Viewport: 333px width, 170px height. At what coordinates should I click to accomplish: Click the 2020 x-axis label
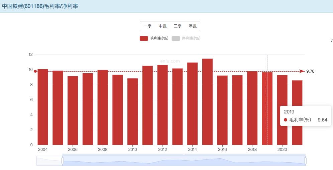282,150
